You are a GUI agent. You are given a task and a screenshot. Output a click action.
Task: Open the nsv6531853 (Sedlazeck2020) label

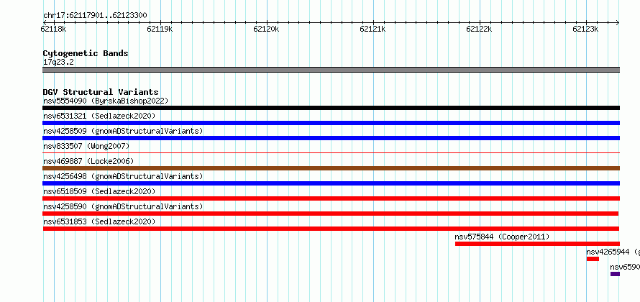[x=99, y=221]
